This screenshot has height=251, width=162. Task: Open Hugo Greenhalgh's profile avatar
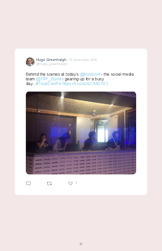pos(30,62)
